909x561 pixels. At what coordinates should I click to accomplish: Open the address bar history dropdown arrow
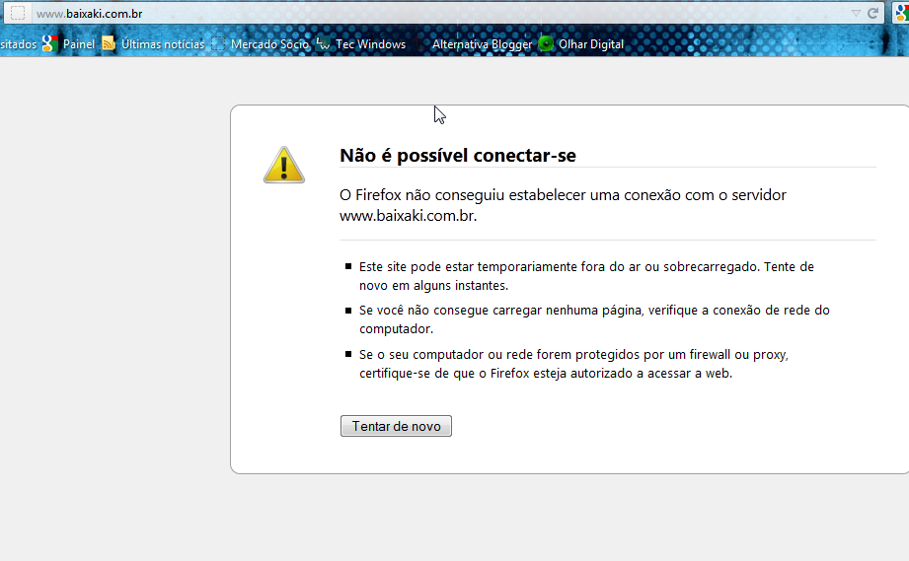tap(856, 14)
